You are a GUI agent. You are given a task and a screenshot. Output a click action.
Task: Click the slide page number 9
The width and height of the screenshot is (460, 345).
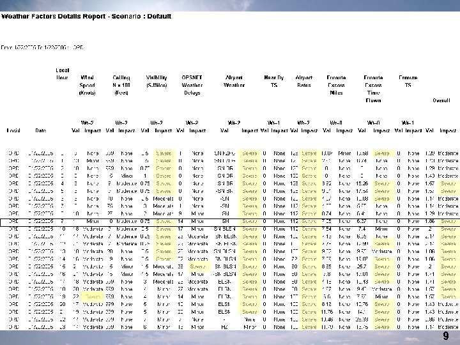tap(446, 335)
